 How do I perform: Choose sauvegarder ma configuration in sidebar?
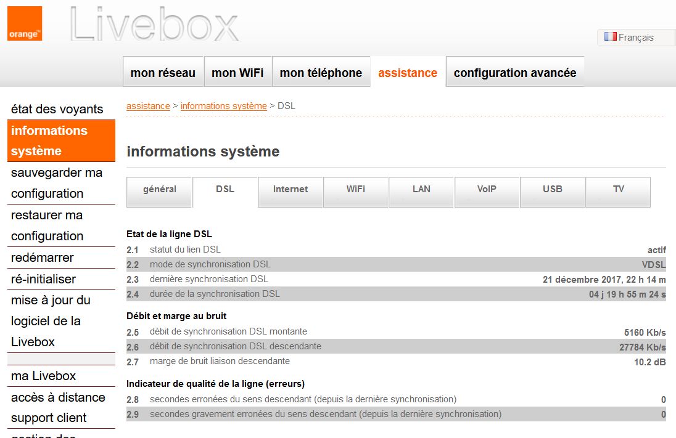(57, 183)
